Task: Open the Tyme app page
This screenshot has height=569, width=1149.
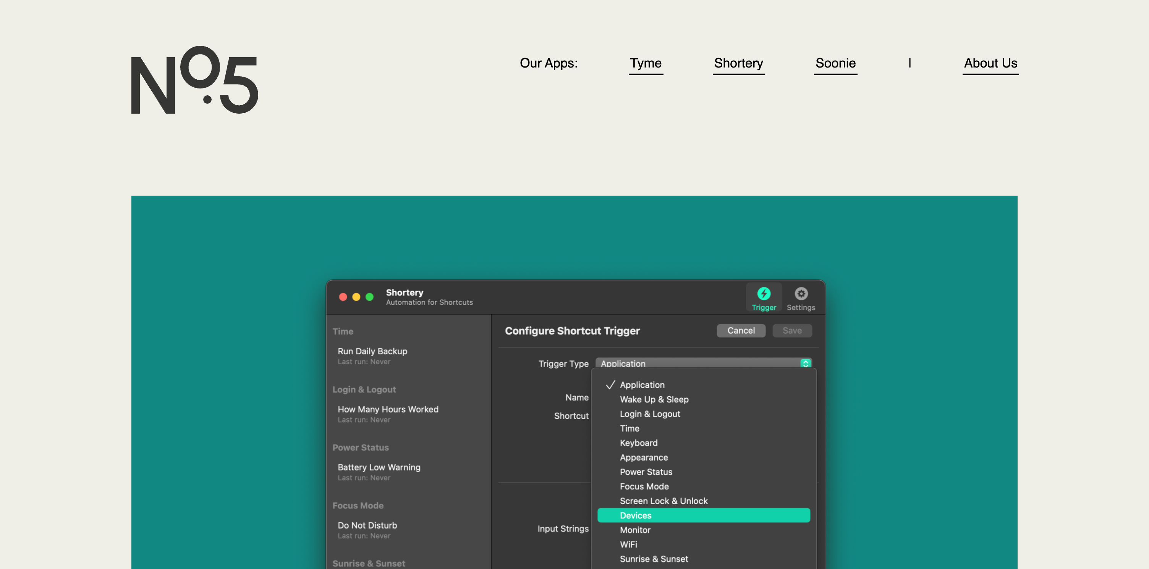Action: (646, 63)
